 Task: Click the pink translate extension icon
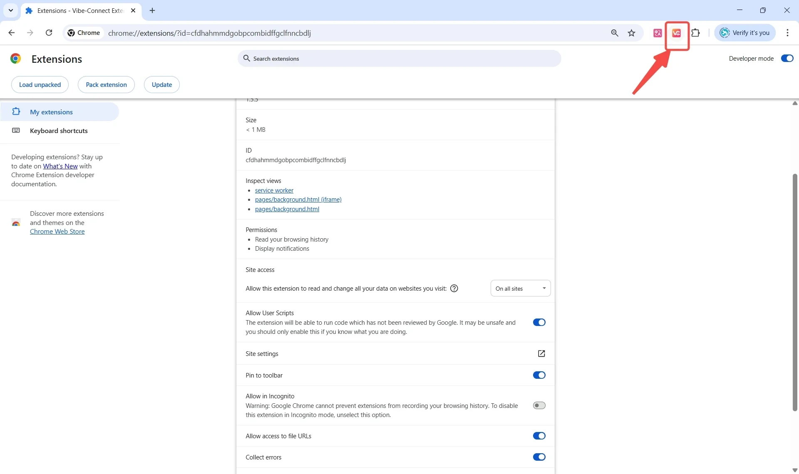658,33
